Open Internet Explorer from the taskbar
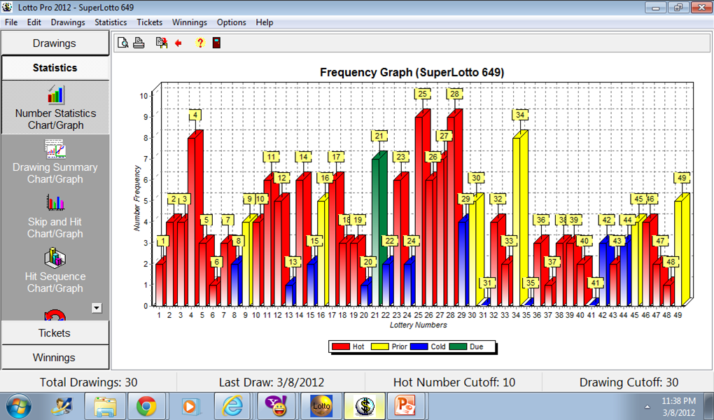714x420 pixels. point(232,406)
